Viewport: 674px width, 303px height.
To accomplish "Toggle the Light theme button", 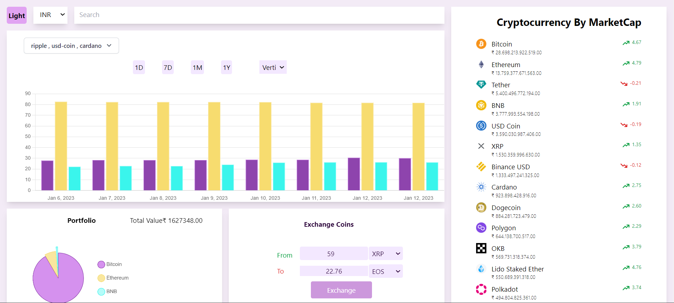I will point(17,15).
